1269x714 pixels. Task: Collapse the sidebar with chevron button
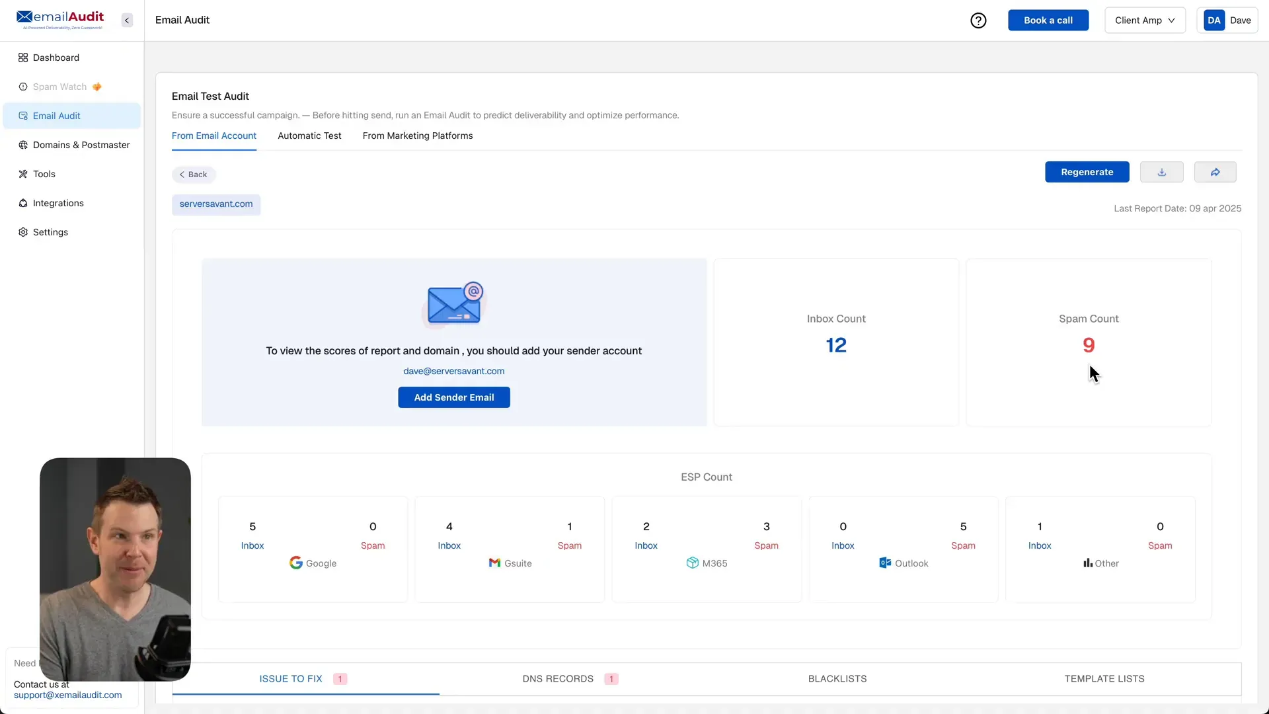pyautogui.click(x=127, y=20)
